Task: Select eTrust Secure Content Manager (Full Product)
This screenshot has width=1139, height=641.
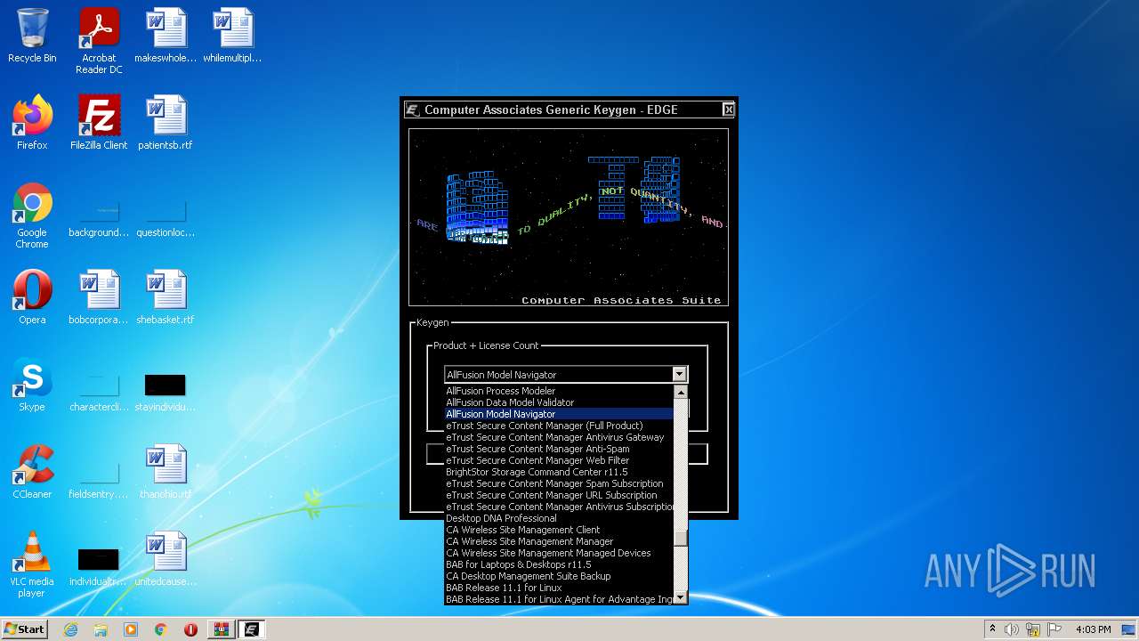Action: (x=560, y=426)
